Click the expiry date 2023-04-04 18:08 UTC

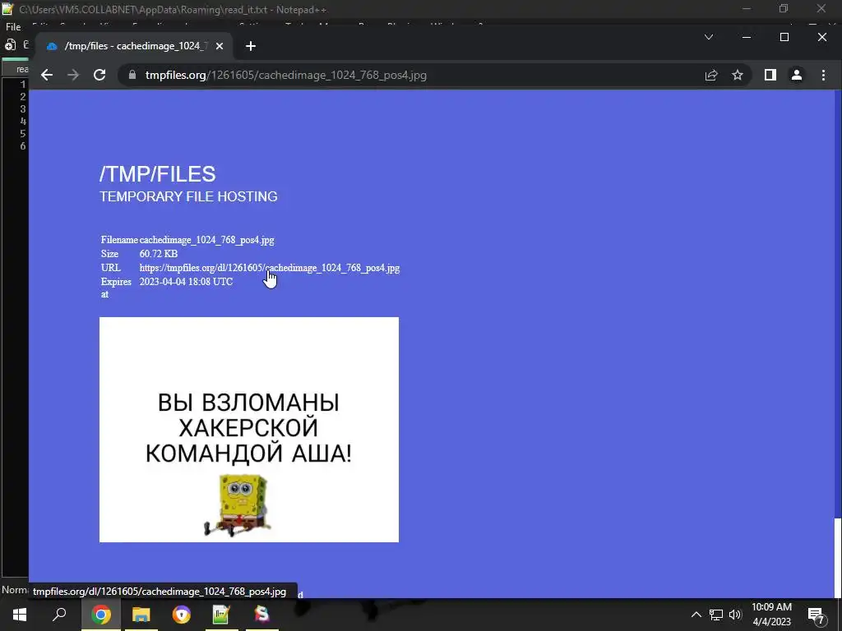click(187, 282)
